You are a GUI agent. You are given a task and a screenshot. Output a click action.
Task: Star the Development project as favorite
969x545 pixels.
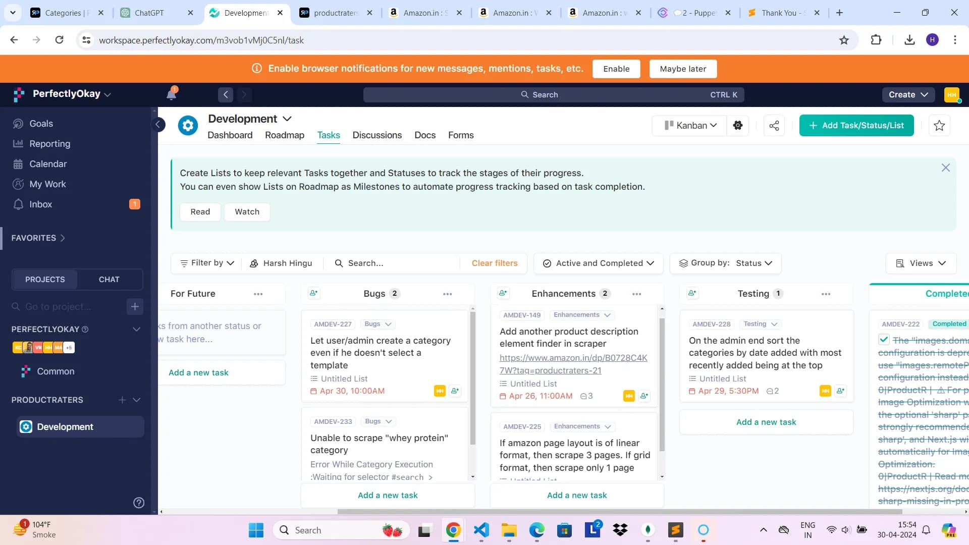point(939,126)
